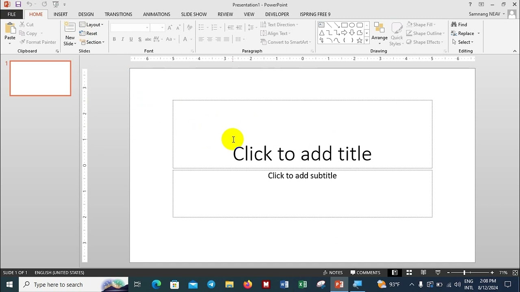Open the Section dropdown

pos(92,42)
